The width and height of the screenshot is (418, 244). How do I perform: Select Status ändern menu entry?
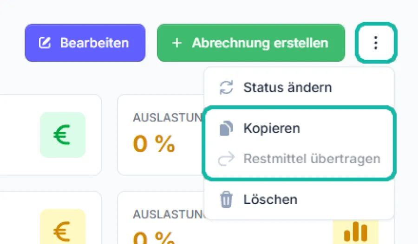[299, 87]
